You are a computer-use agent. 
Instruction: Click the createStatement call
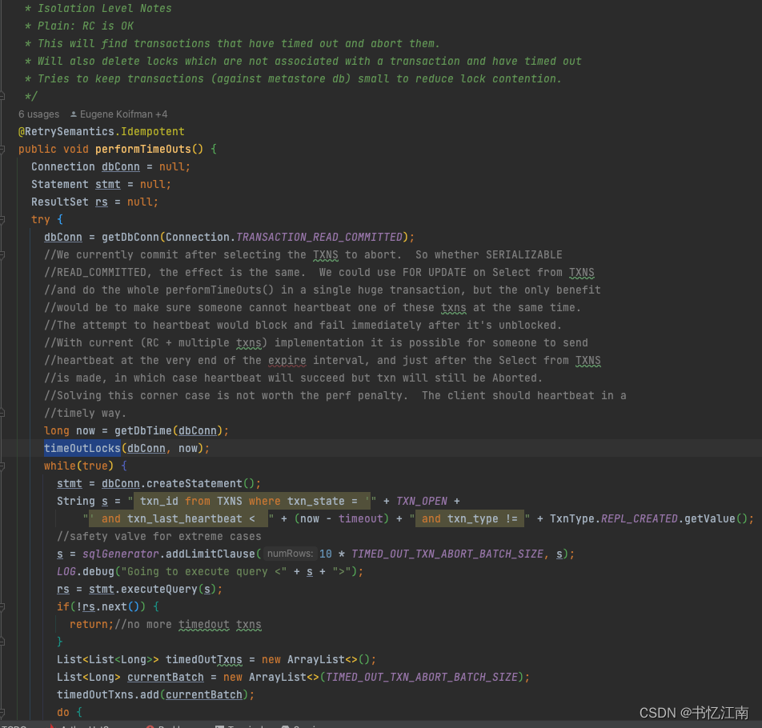pyautogui.click(x=194, y=484)
